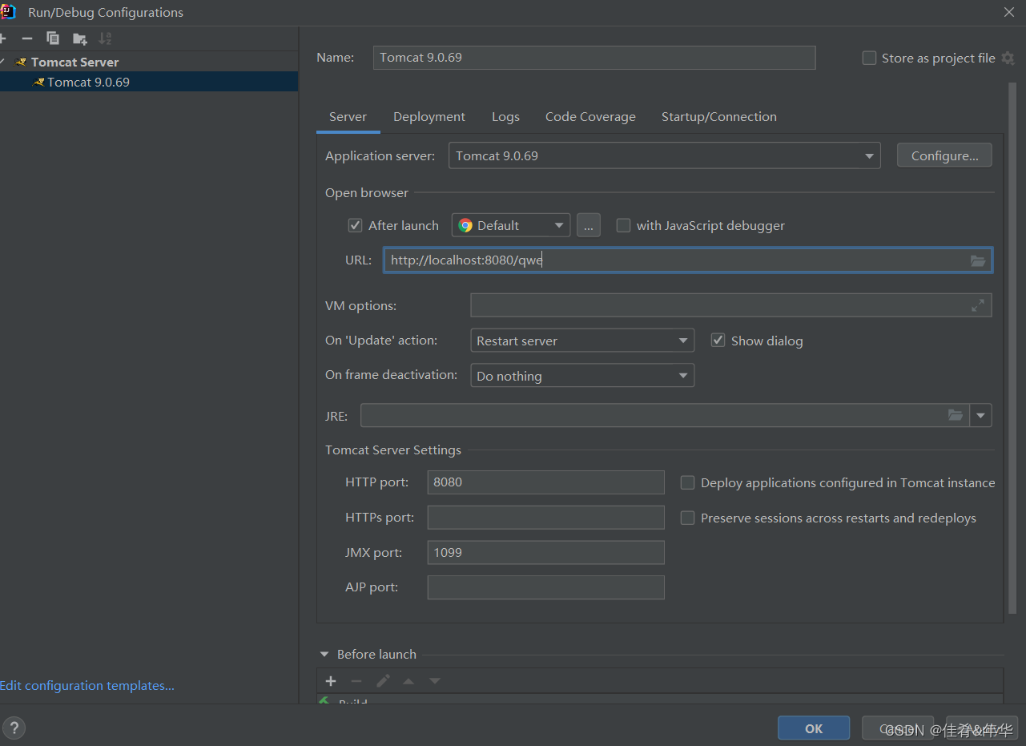This screenshot has height=746, width=1026.
Task: Open the URL field folder browse icon
Action: click(x=977, y=260)
